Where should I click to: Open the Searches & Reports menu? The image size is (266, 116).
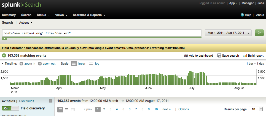click(x=89, y=15)
